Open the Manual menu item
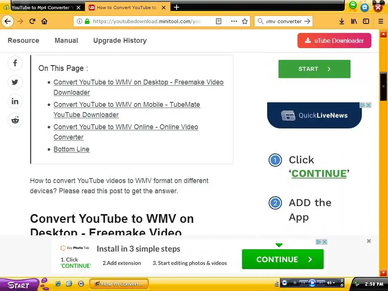Image resolution: width=388 pixels, height=291 pixels. pyautogui.click(x=66, y=40)
